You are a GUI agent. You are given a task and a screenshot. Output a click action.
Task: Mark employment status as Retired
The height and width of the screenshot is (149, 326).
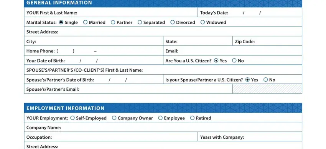point(192,118)
